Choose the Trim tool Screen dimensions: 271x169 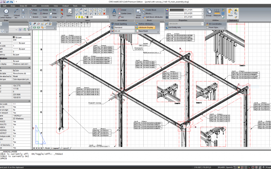[53, 10]
